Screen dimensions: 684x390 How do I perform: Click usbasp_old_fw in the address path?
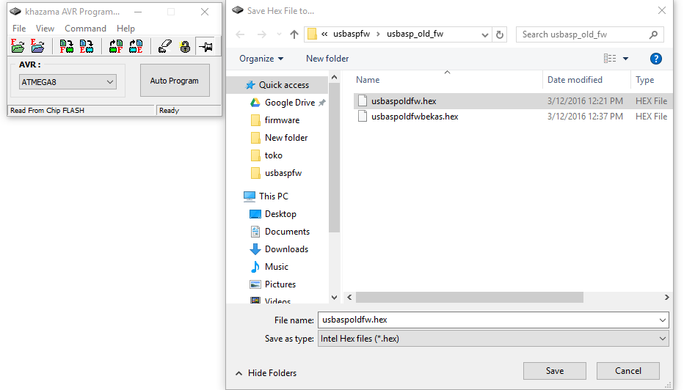coord(415,34)
